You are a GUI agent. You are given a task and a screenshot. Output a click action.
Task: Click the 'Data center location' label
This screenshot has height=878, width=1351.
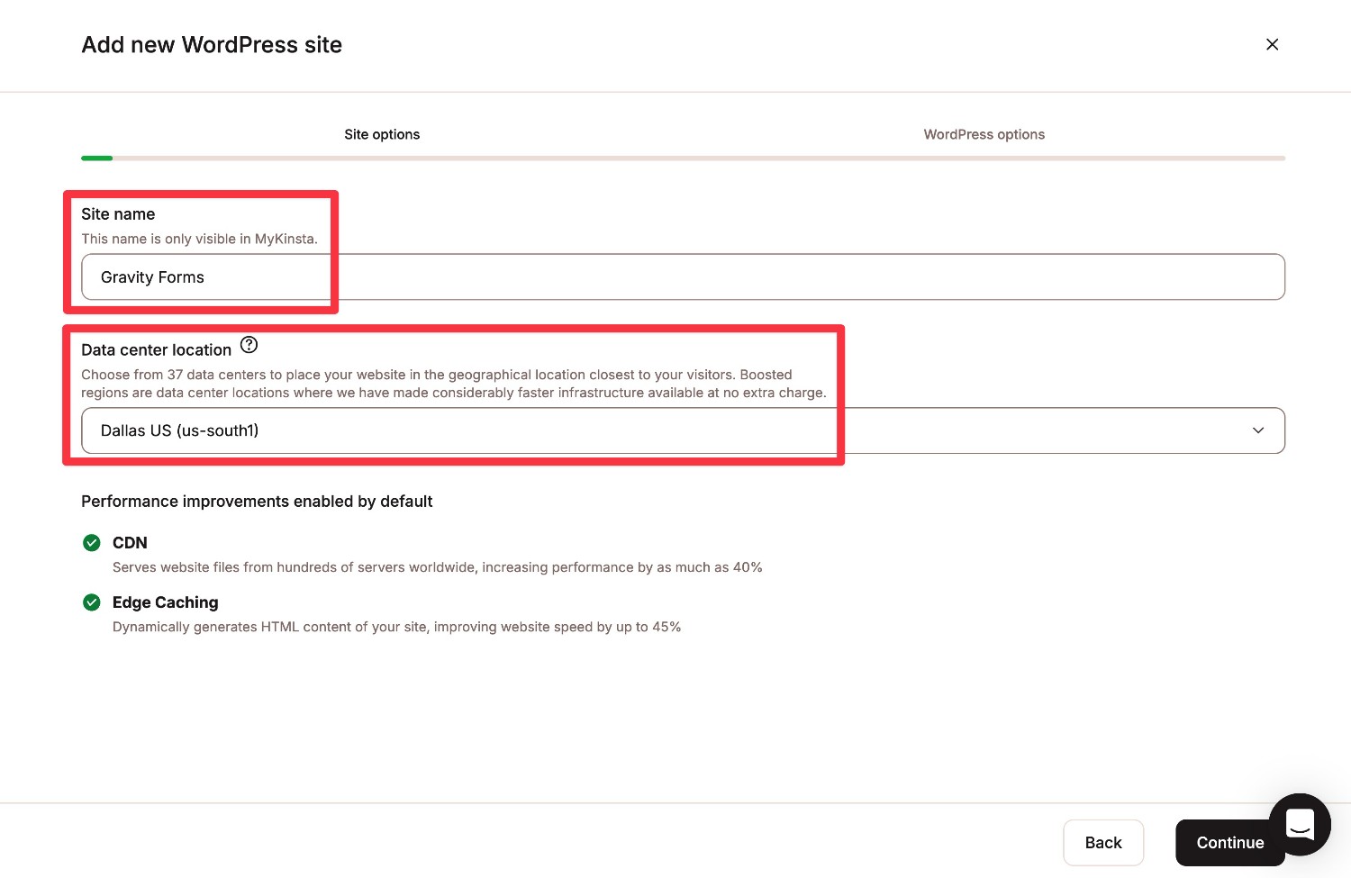pos(156,350)
